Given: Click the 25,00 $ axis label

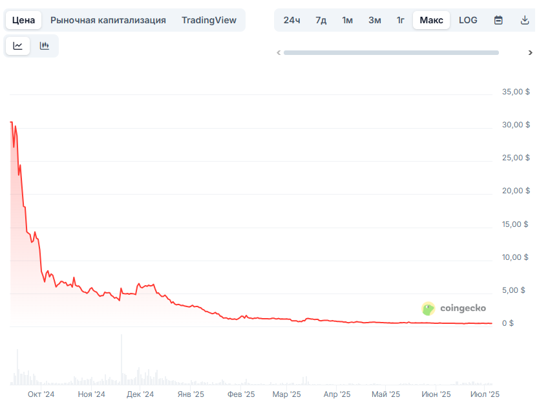Looking at the screenshot, I should 516,158.
